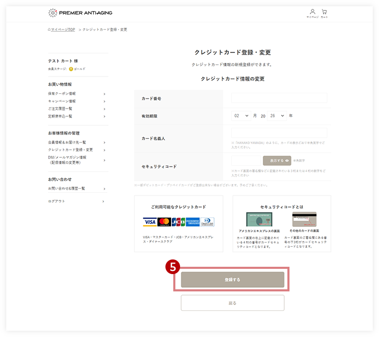Image resolution: width=379 pixels, height=337 pixels.
Task: Click the VISA card logo
Action: coord(150,222)
